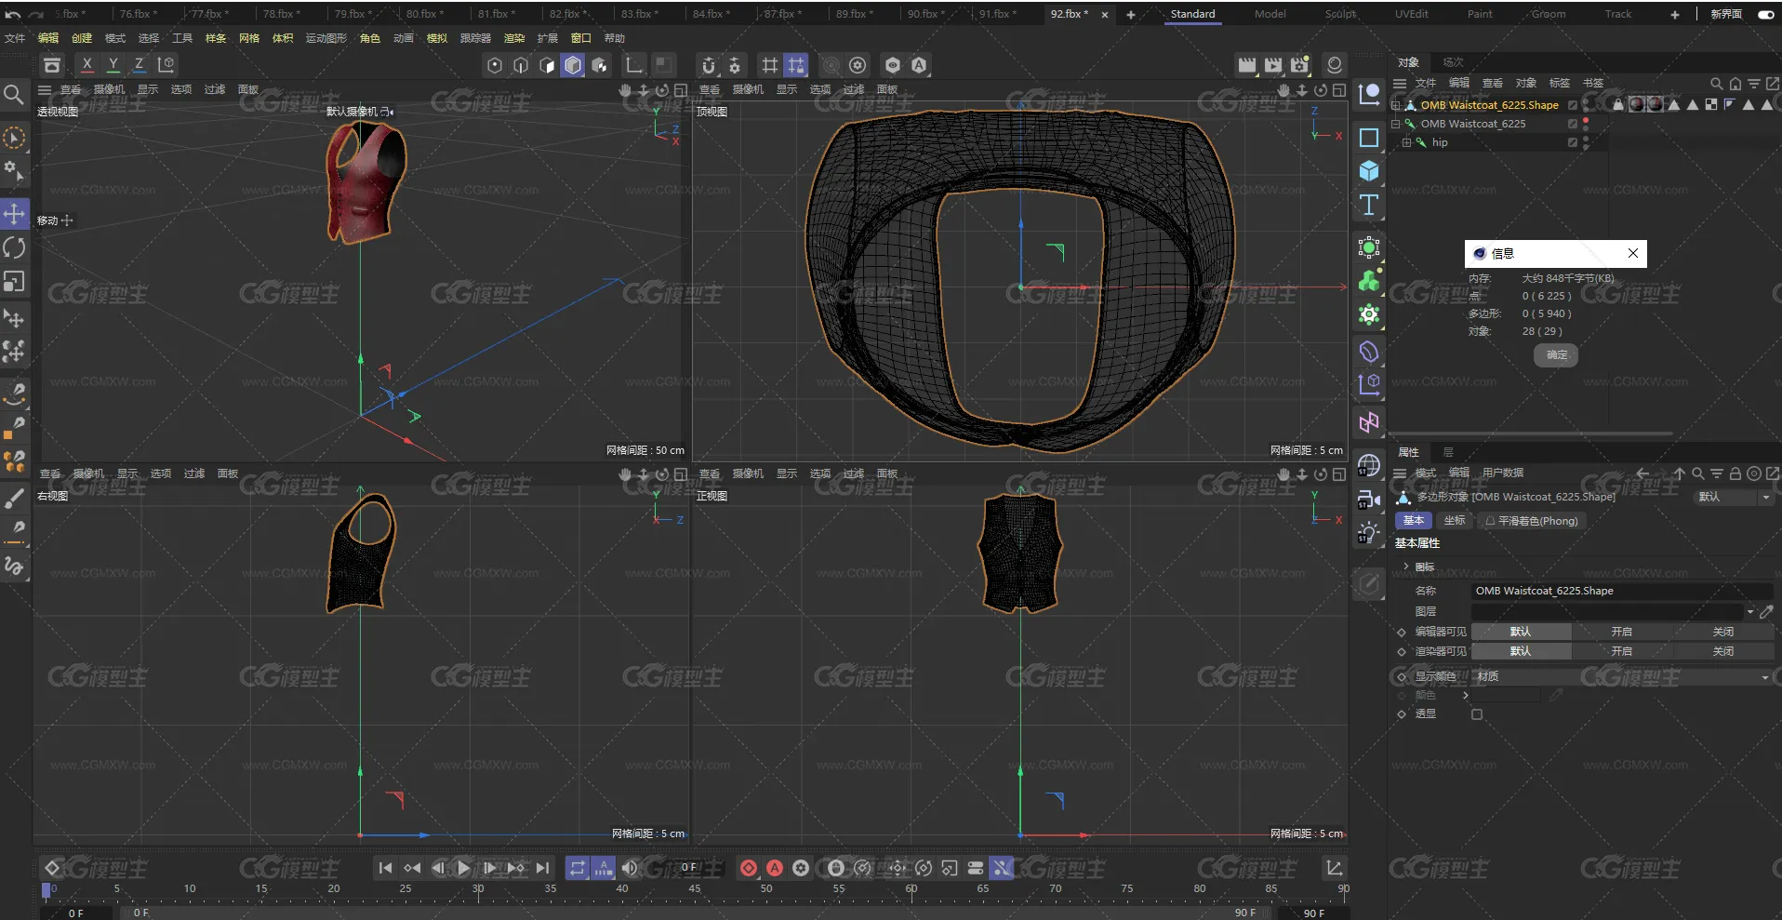Jump to the animation start
This screenshot has height=920, width=1782.
pos(386,868)
